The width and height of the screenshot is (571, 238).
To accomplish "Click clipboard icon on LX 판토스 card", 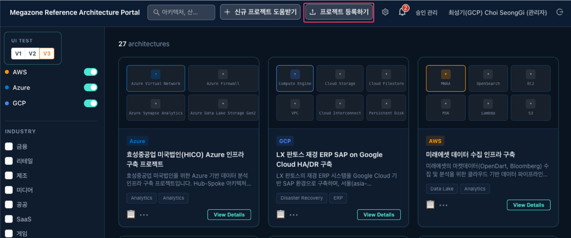I will tap(281, 214).
